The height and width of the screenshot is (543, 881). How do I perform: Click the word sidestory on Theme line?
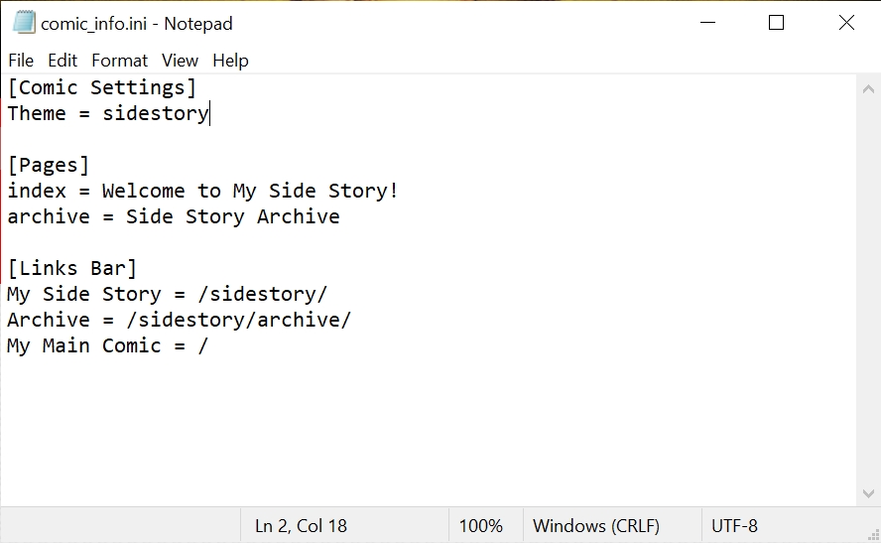(x=156, y=113)
